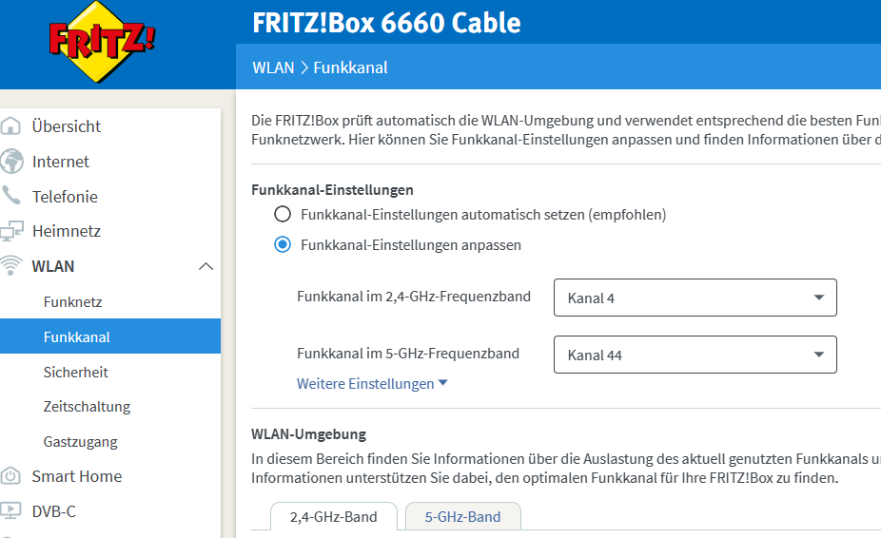Screen dimensions: 881x538
Task: Open the 5-GHz channel dropdown
Action: (695, 355)
